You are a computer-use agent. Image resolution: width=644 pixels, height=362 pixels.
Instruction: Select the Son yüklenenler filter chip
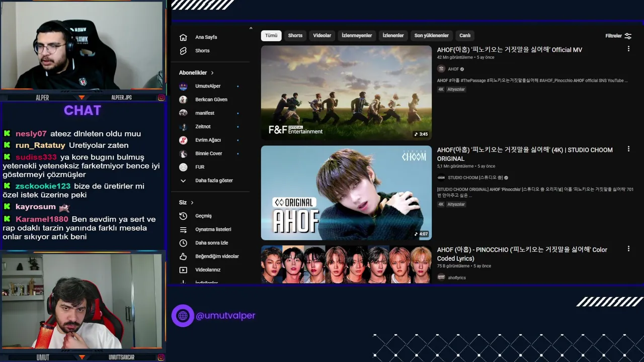[431, 36]
